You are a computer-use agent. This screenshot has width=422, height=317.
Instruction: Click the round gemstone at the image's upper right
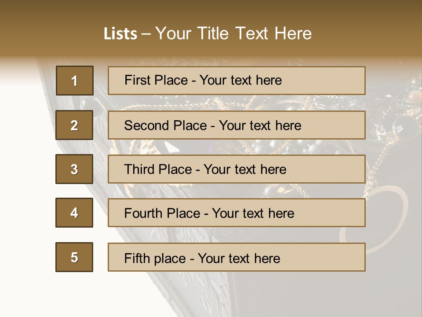(413, 96)
